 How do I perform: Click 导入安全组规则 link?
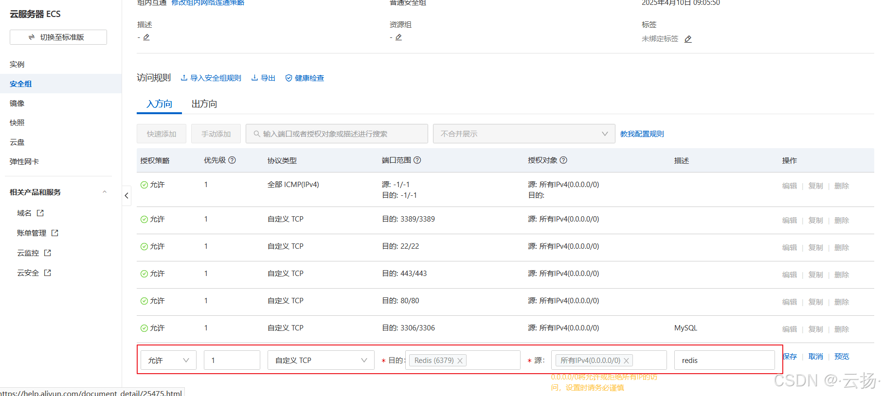(211, 78)
